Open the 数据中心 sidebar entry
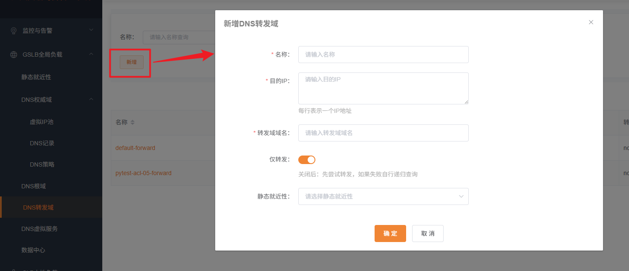The width and height of the screenshot is (629, 271). pos(33,250)
